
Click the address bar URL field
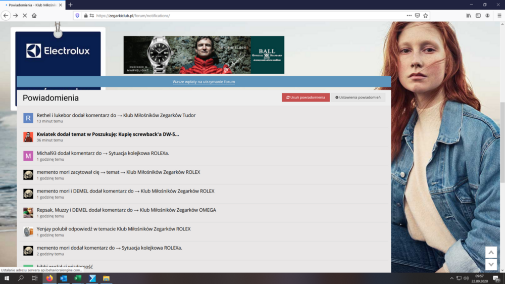tap(242, 16)
